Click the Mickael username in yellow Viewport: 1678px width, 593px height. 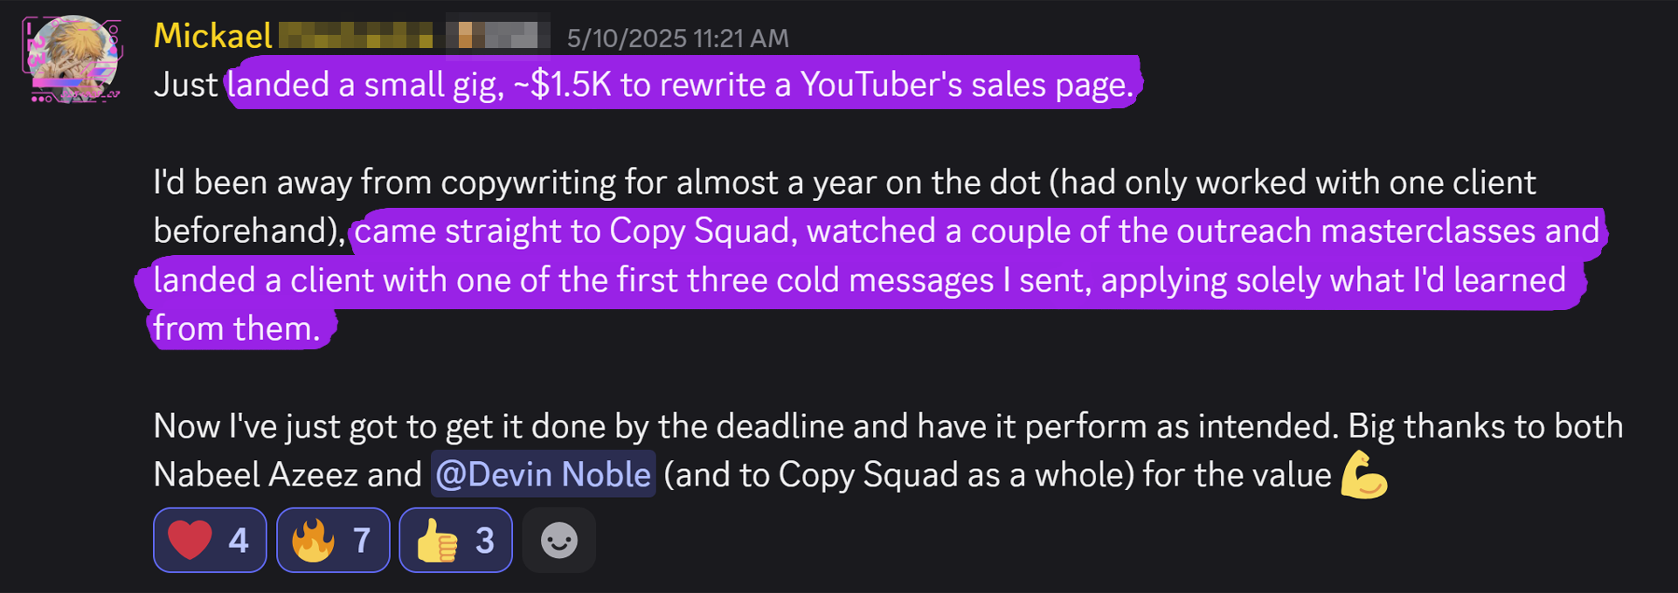click(213, 36)
